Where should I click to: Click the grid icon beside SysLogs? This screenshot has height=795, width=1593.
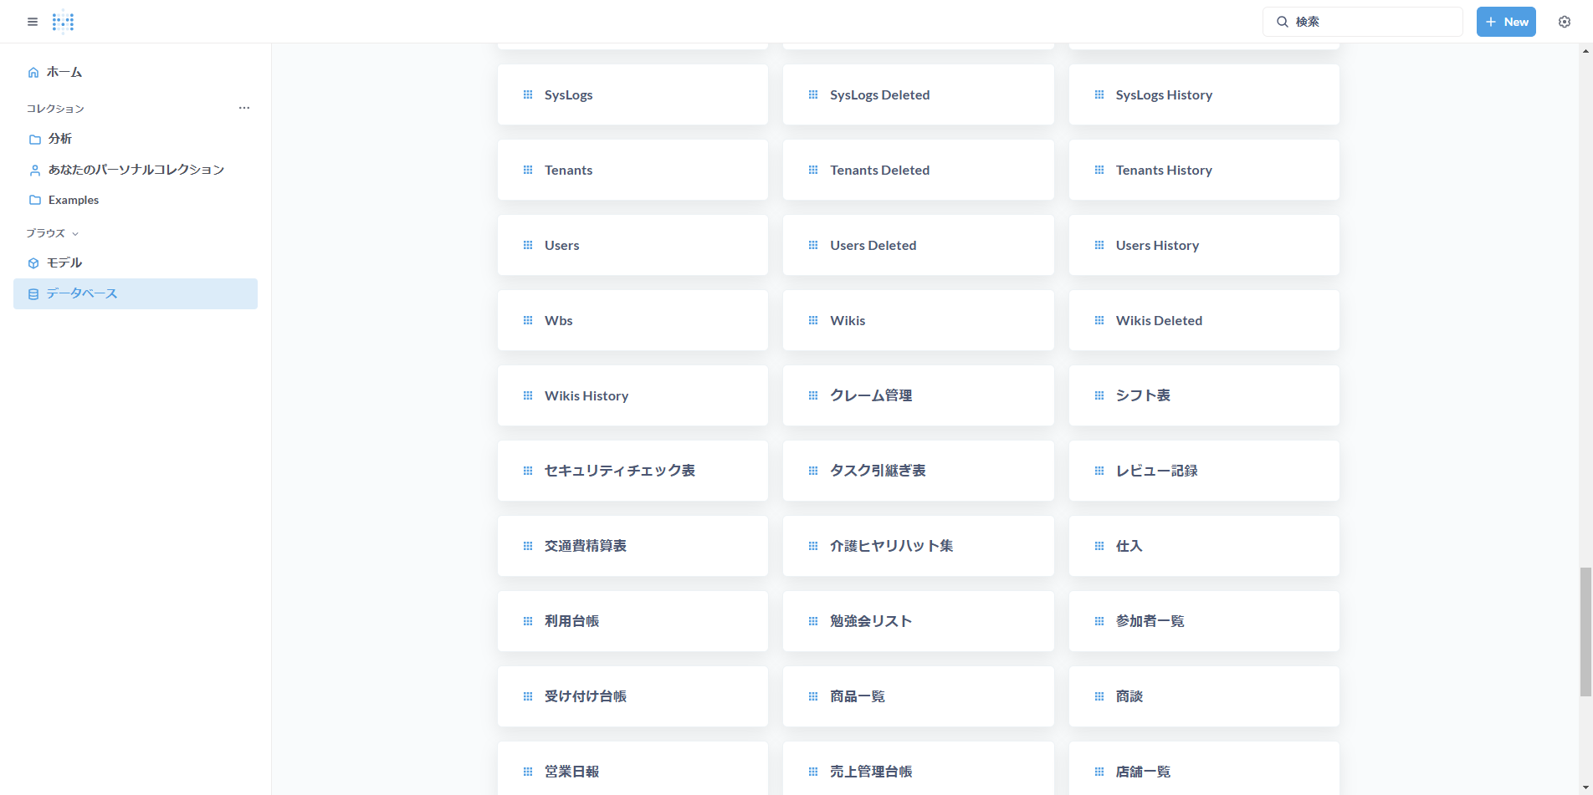tap(528, 95)
